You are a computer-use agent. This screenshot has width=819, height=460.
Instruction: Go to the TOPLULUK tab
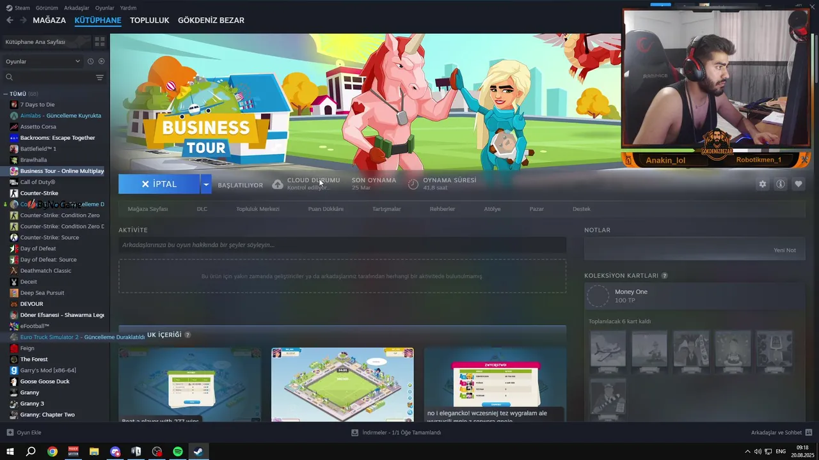pos(150,20)
